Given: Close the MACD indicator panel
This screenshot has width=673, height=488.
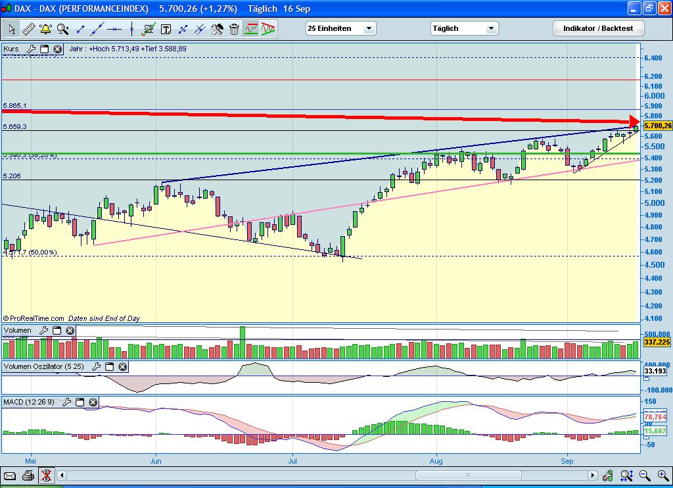Looking at the screenshot, I should (x=93, y=402).
